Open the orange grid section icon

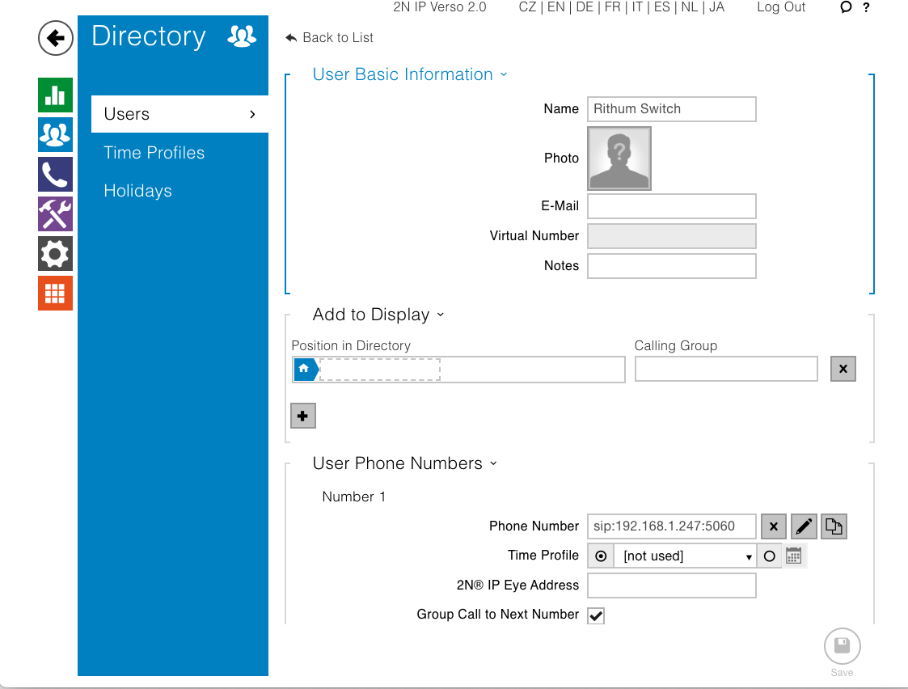click(56, 293)
